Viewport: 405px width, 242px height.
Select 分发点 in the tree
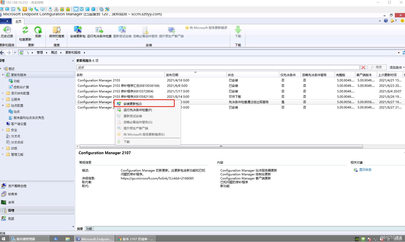[16, 136]
